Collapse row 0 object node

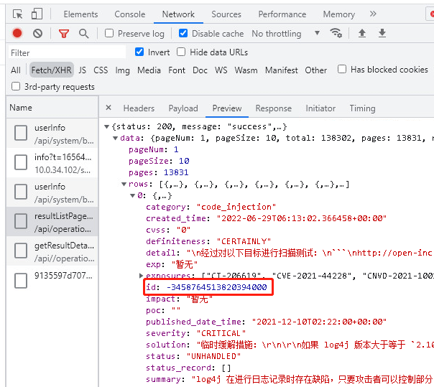[133, 195]
